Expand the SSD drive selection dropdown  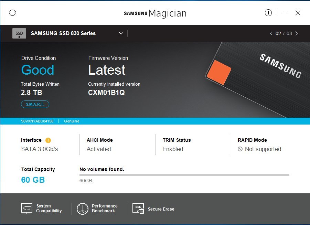tap(121, 33)
